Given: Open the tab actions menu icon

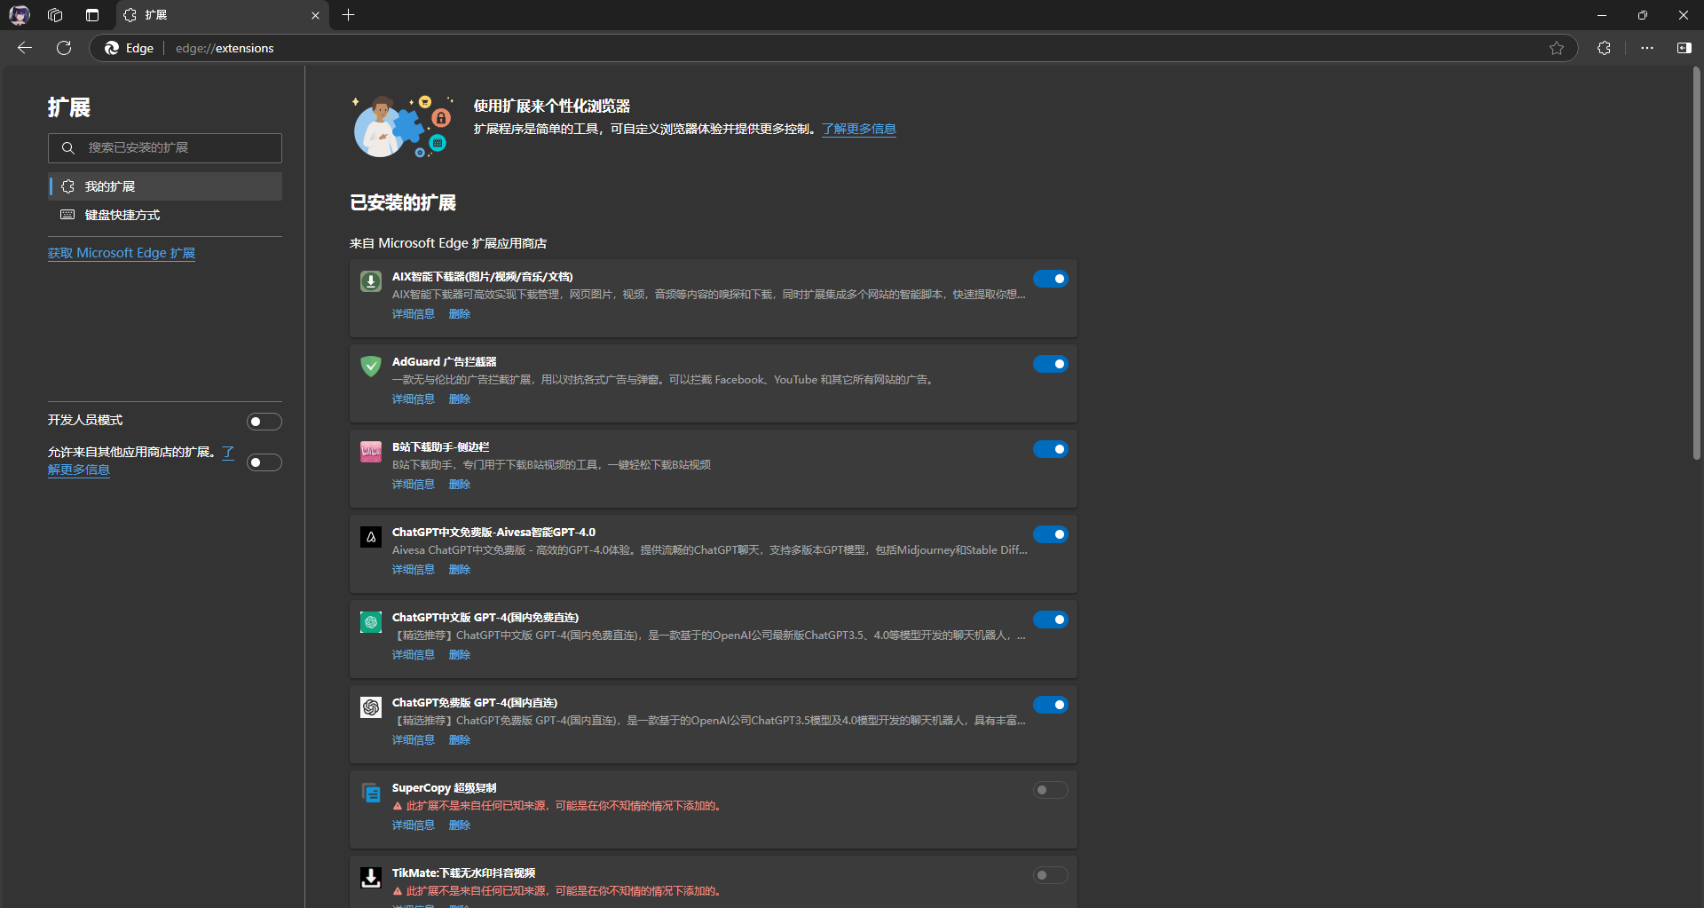Looking at the screenshot, I should click(x=92, y=15).
